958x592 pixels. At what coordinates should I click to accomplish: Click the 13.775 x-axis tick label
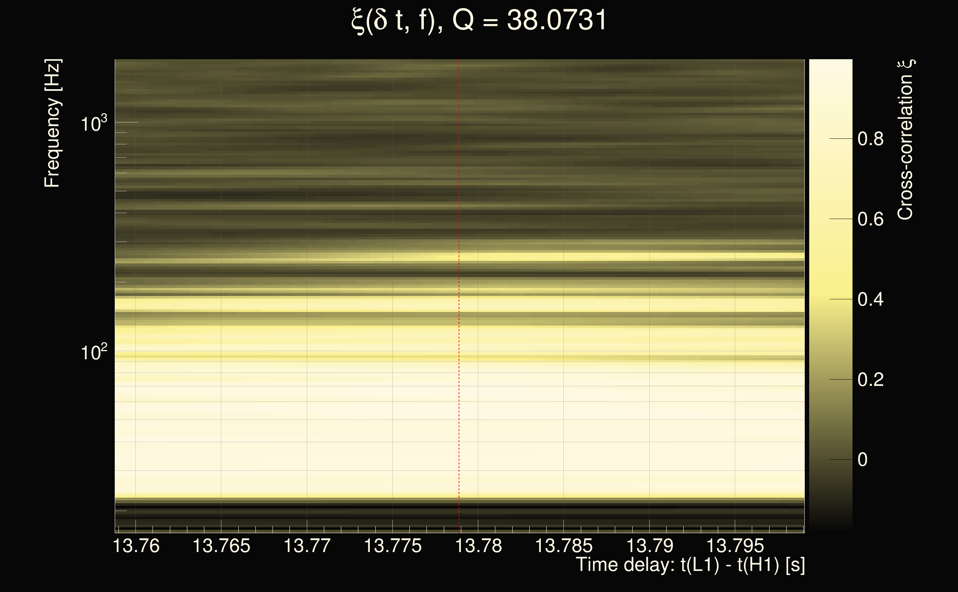(x=392, y=546)
